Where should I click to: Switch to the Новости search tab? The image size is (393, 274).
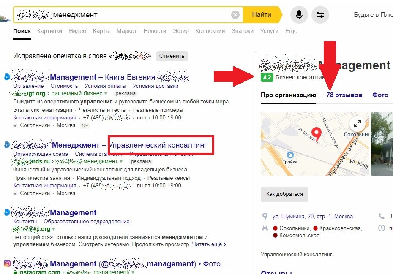155,31
